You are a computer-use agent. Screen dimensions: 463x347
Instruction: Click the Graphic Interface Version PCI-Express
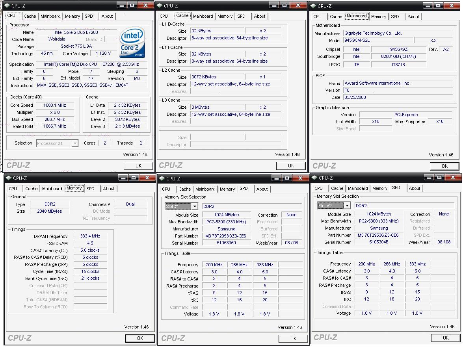point(406,115)
